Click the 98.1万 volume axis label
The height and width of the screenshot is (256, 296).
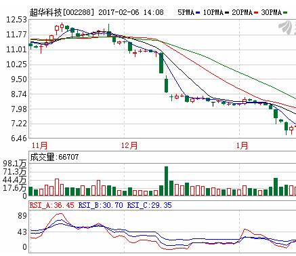(15, 164)
